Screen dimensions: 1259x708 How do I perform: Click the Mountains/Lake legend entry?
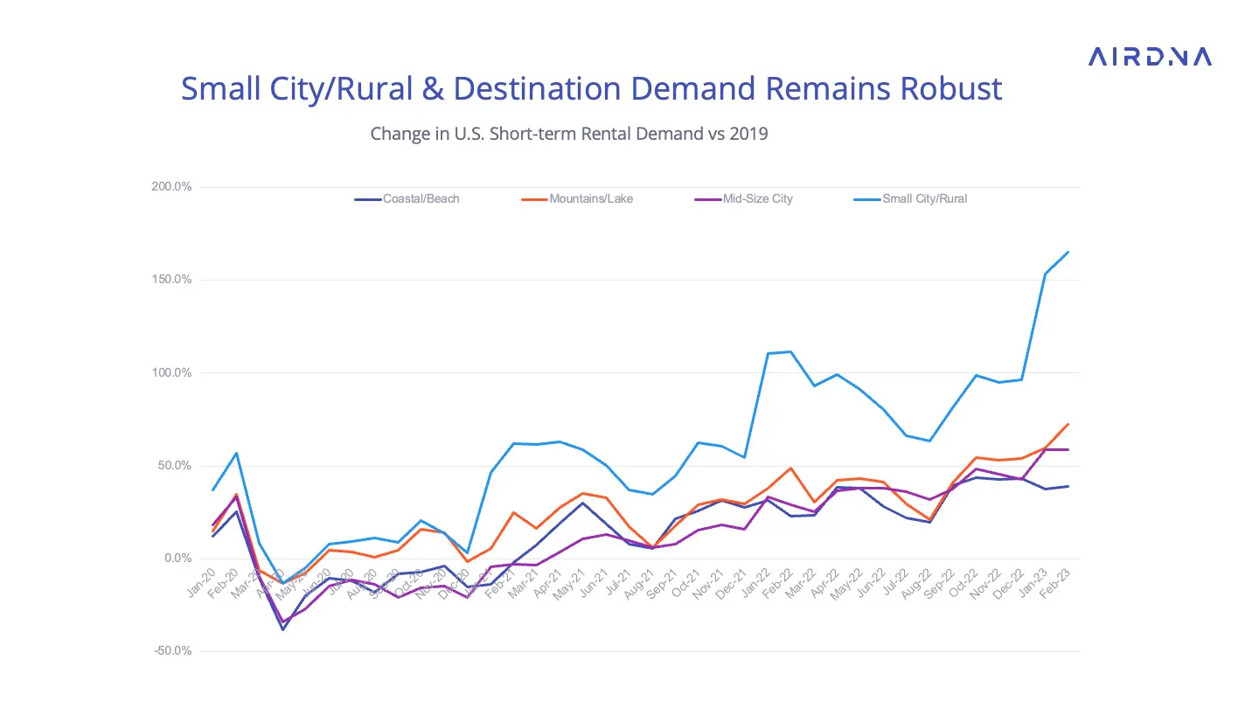577,198
